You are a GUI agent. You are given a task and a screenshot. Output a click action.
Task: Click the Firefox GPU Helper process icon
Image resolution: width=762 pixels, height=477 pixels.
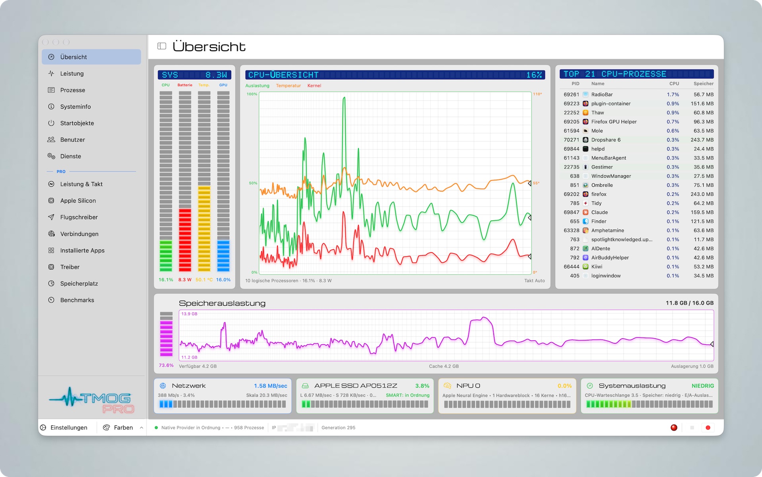(x=585, y=122)
